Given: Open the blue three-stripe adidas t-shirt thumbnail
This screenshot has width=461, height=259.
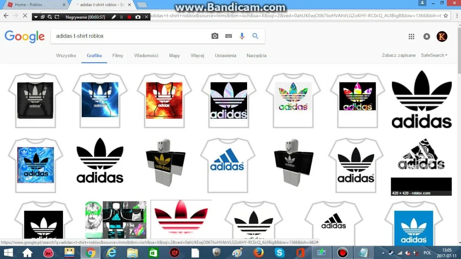Looking at the screenshot, I should pos(228,165).
